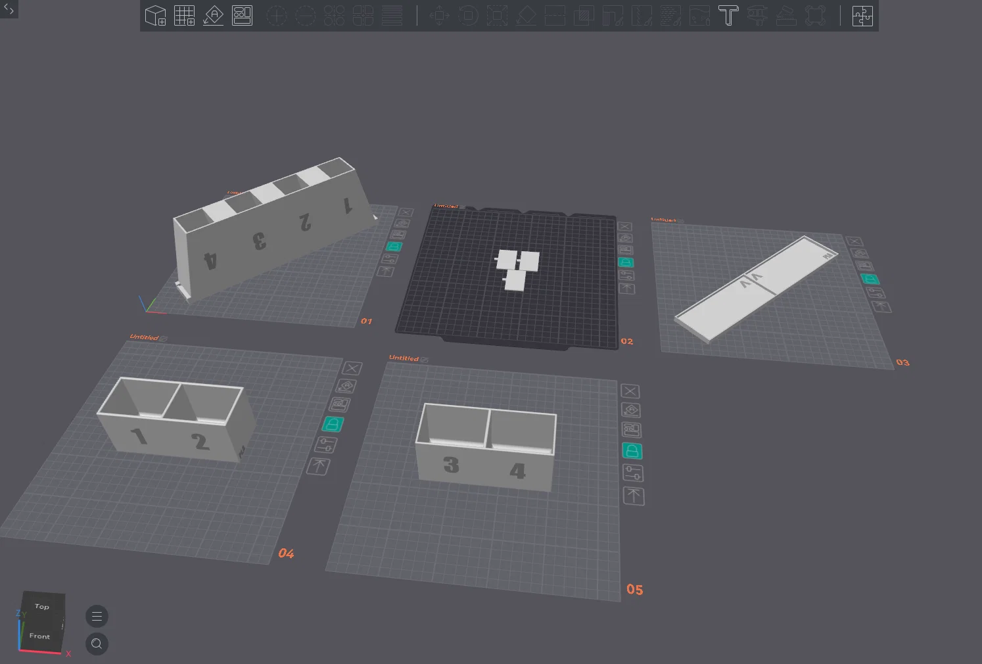The width and height of the screenshot is (982, 664).
Task: Toggle the lock on plate 02
Action: pos(626,262)
